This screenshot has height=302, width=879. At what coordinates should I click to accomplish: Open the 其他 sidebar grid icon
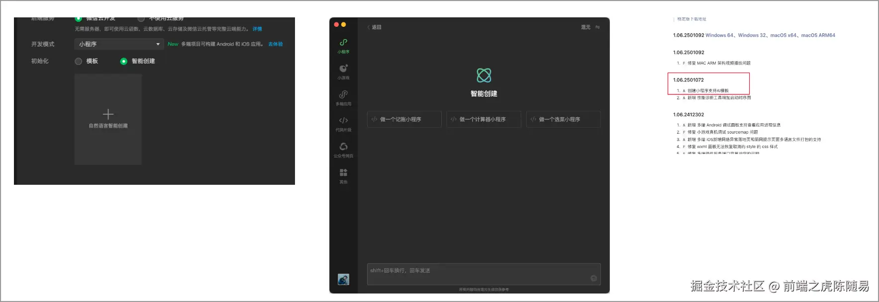pos(343,172)
